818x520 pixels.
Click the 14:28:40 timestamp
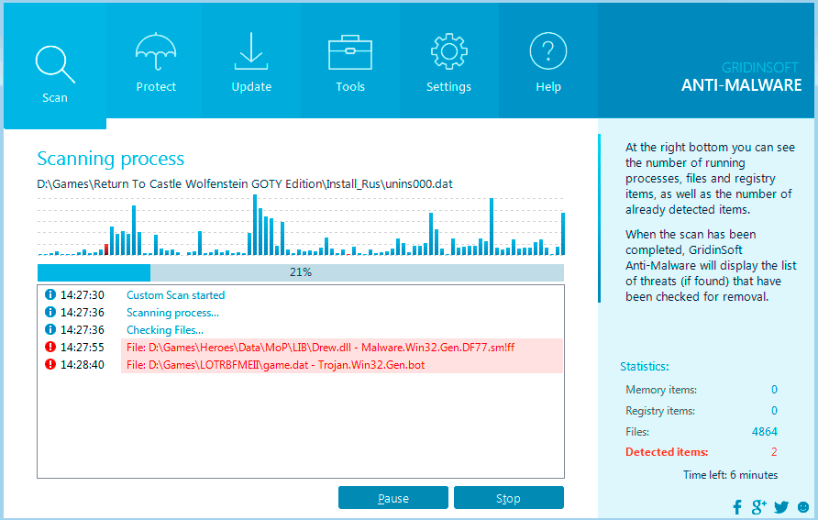coord(83,365)
